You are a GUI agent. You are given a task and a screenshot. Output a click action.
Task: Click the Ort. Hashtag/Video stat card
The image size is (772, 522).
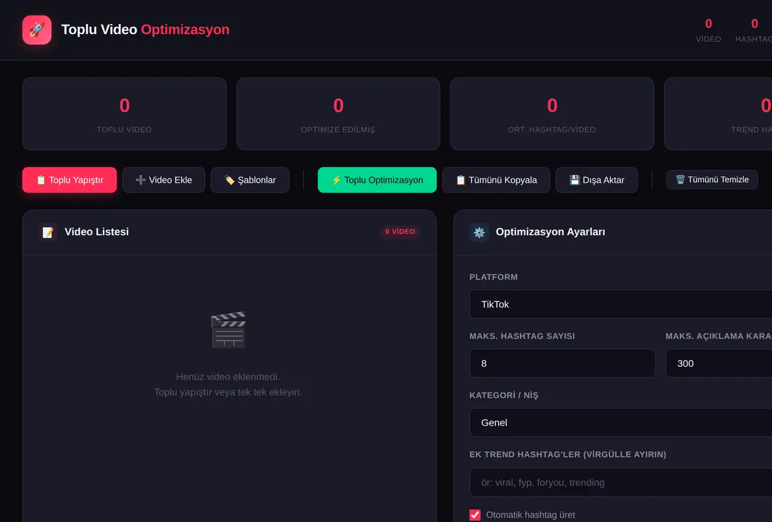pos(552,114)
